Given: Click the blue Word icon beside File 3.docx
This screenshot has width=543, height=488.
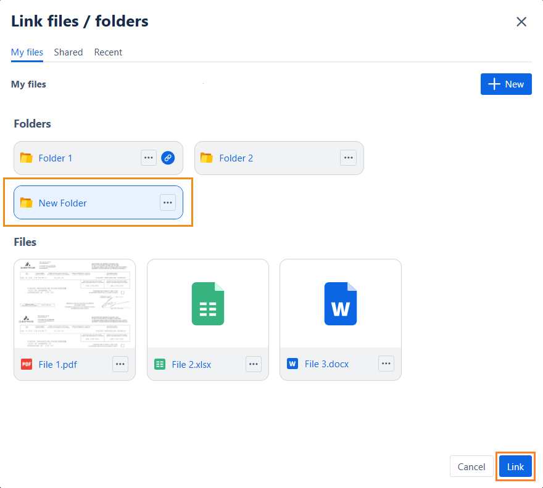Looking at the screenshot, I should click(292, 364).
